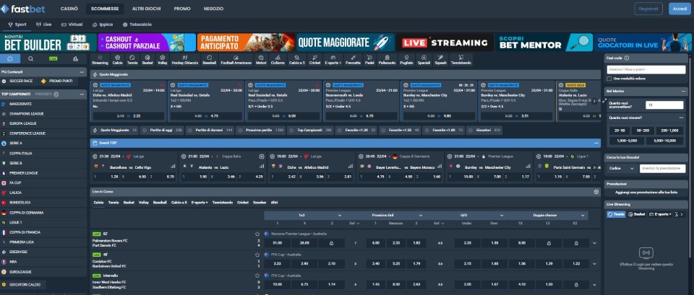Toggle Top Campionati filter
Viewport: 694px width, 295px height.
click(x=310, y=131)
